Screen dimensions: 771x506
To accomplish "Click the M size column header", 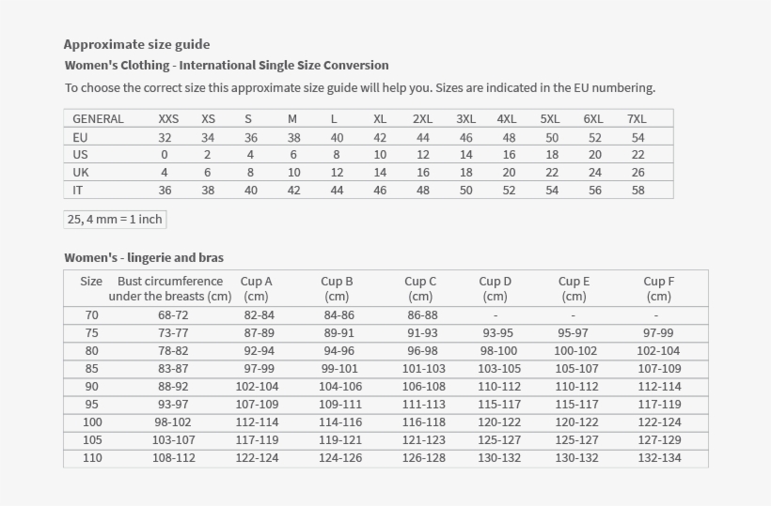I will tap(292, 118).
